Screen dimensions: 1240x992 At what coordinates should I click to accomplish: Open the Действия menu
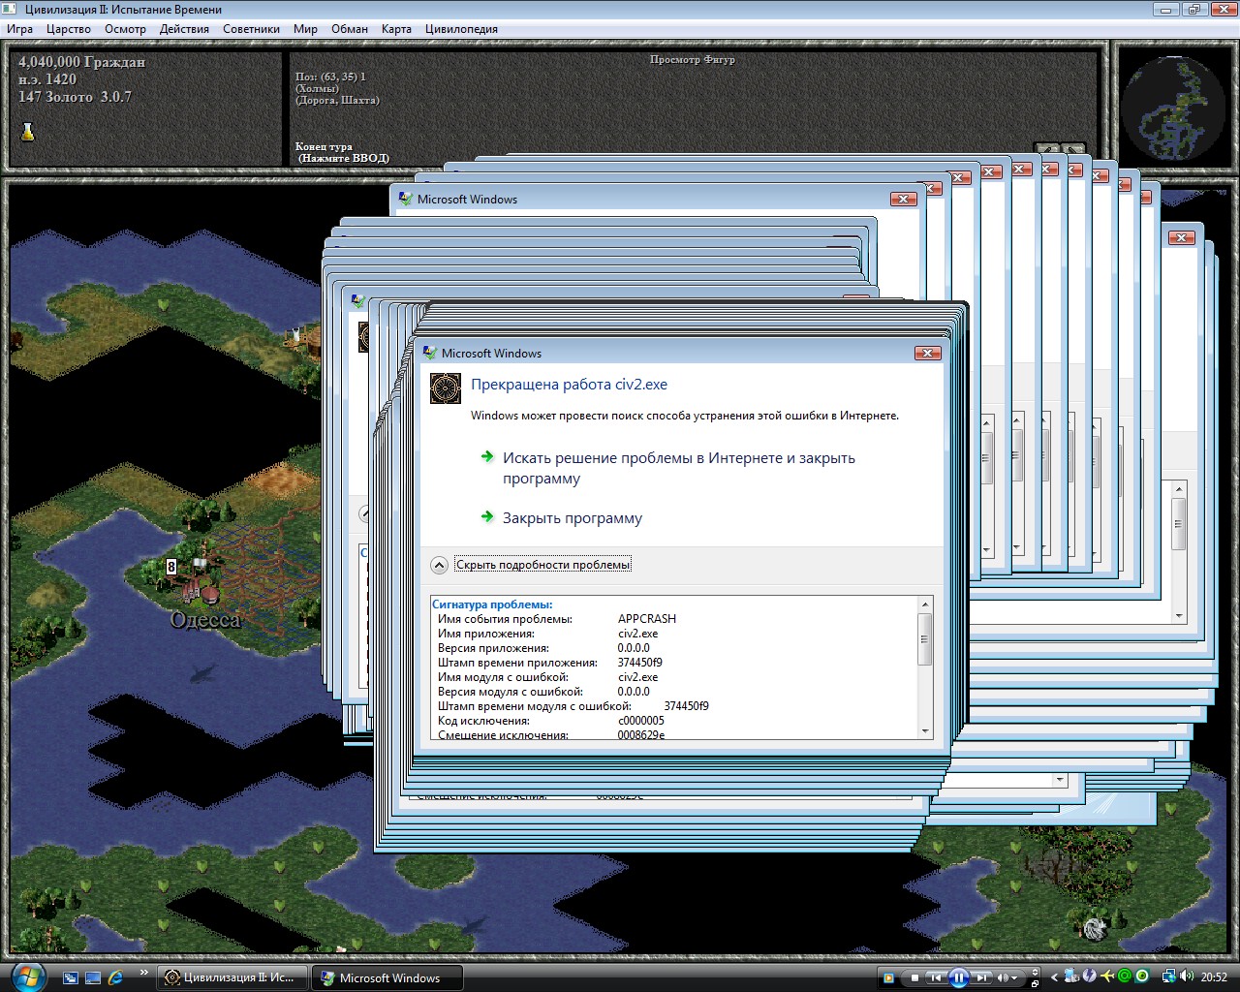point(184,29)
